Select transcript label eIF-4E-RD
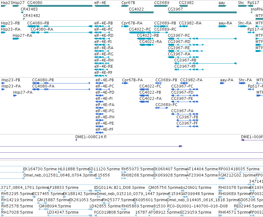 coord(104,36)
